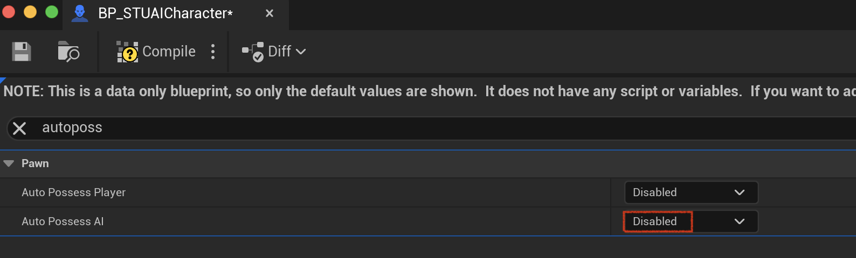This screenshot has height=258, width=856.
Task: Open the Auto Possess AI Disabled dropdown
Action: [691, 221]
